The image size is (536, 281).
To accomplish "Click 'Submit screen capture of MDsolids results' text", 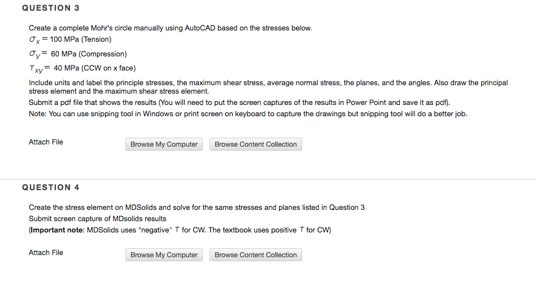I will coord(97,218).
